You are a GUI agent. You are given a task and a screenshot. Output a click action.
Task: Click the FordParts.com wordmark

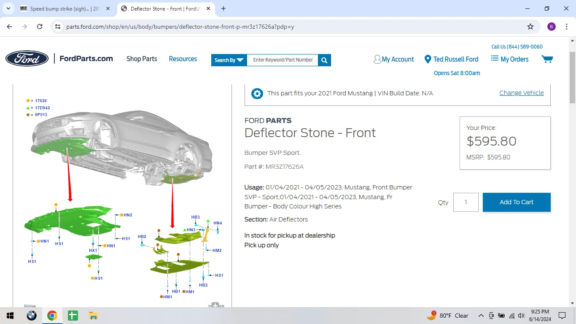(86, 59)
